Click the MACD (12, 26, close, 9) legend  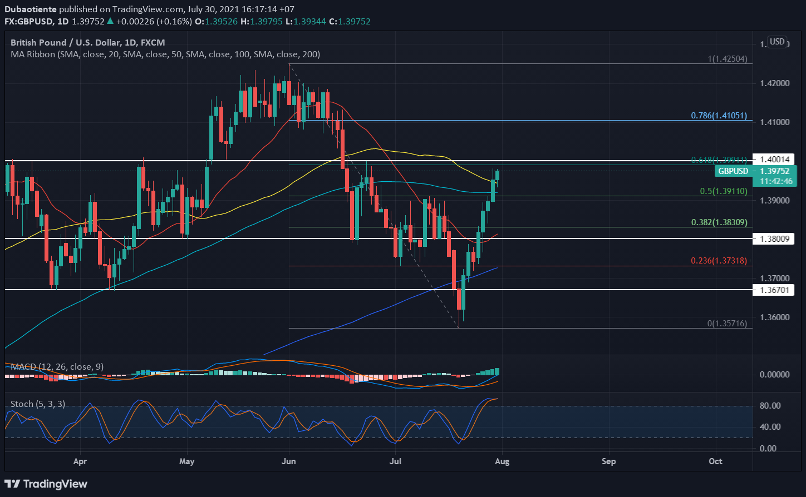click(57, 367)
